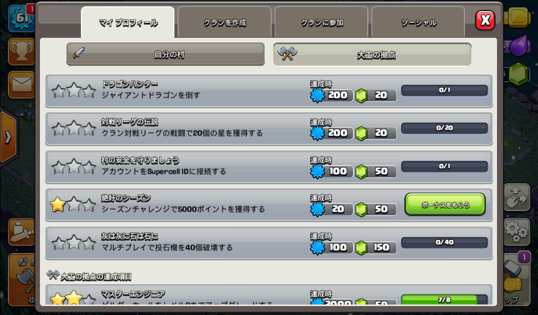
Task: Claim reward with ボーナスをもらう button
Action: (x=445, y=205)
